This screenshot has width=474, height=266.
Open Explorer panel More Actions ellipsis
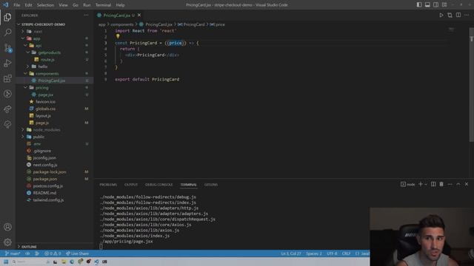pyautogui.click(x=86, y=15)
